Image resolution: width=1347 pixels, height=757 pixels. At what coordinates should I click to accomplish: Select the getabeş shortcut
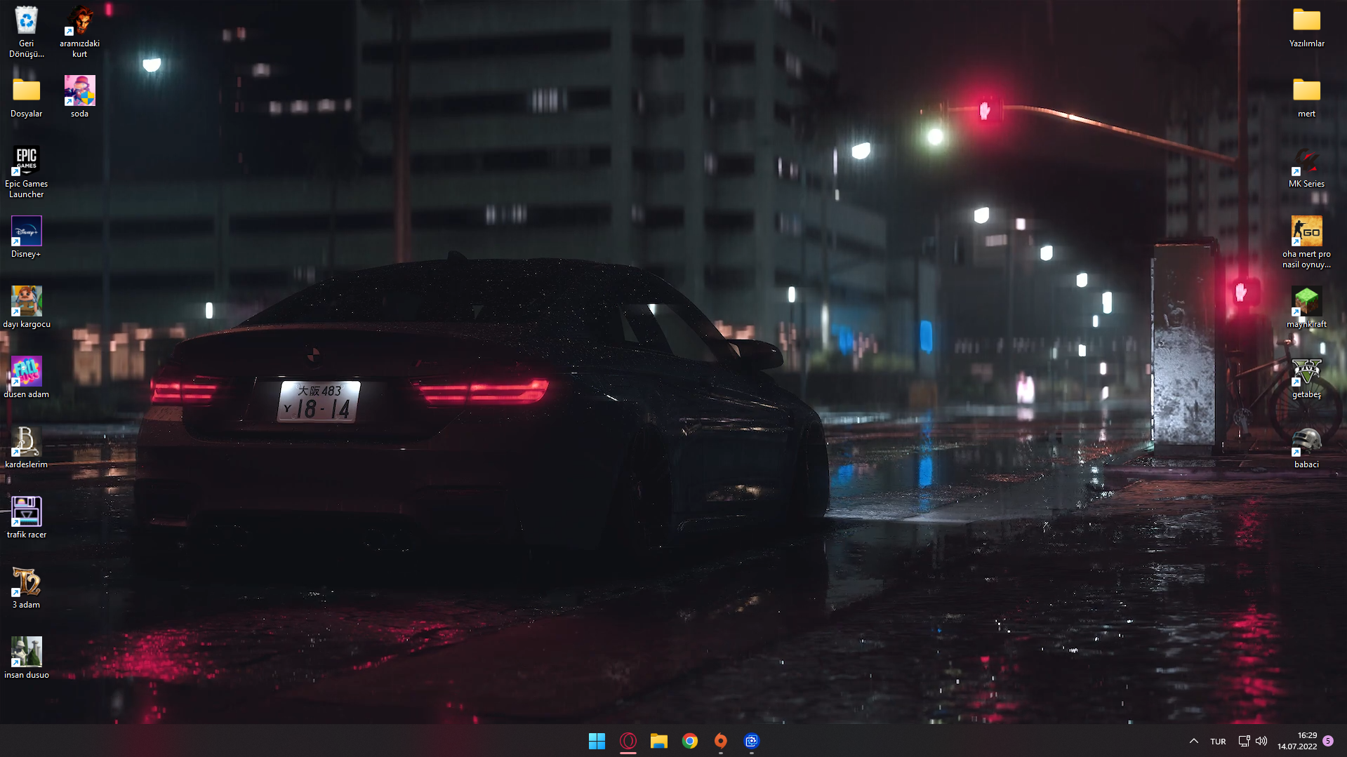click(1306, 377)
